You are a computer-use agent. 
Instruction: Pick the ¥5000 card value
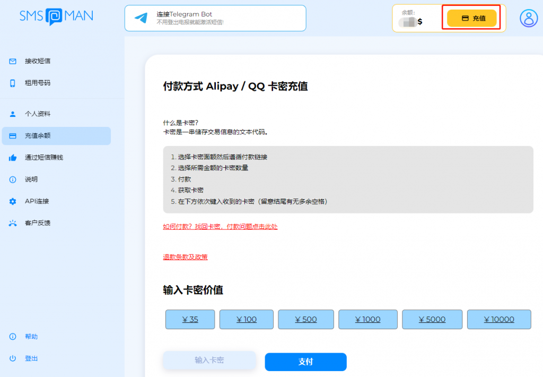432,320
